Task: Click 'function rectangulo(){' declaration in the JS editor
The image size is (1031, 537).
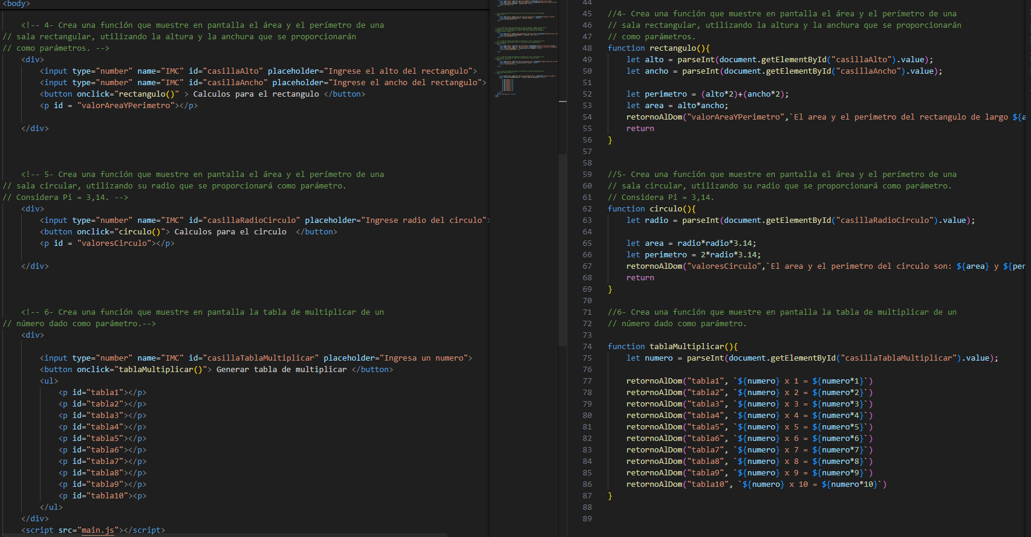Action: coord(659,48)
